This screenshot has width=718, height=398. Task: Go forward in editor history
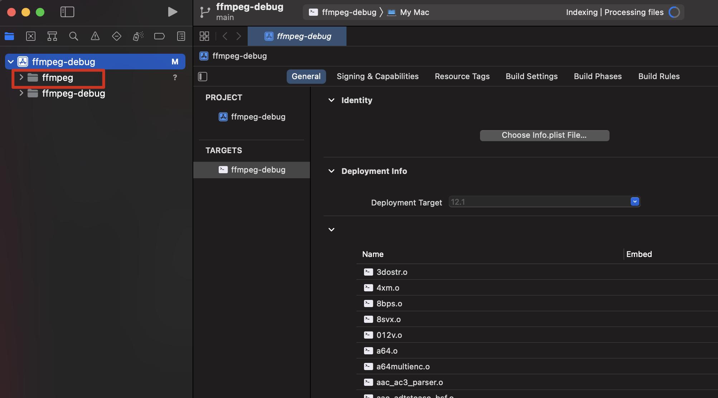pyautogui.click(x=239, y=36)
